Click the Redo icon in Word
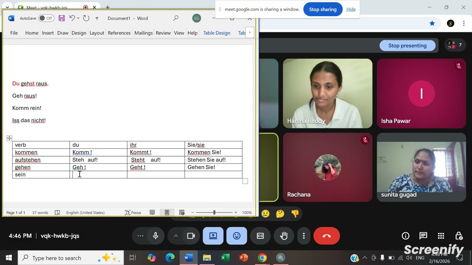472x265 pixels. (86, 18)
